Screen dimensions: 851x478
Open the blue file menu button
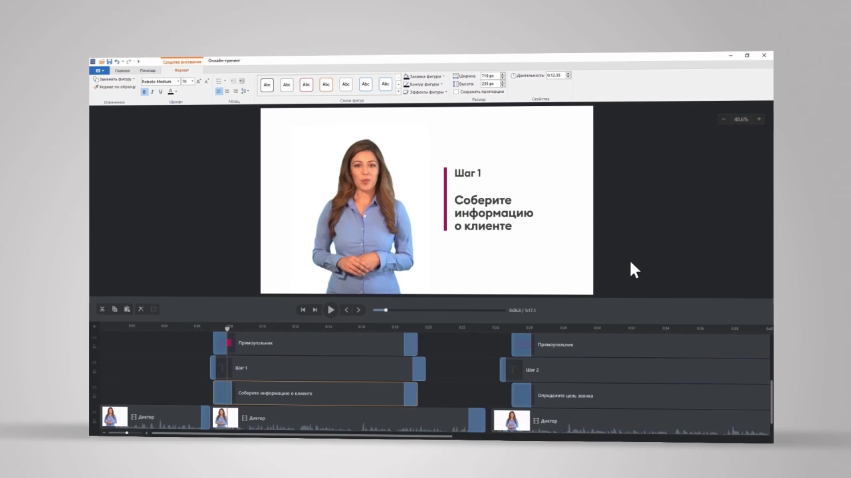[x=99, y=70]
